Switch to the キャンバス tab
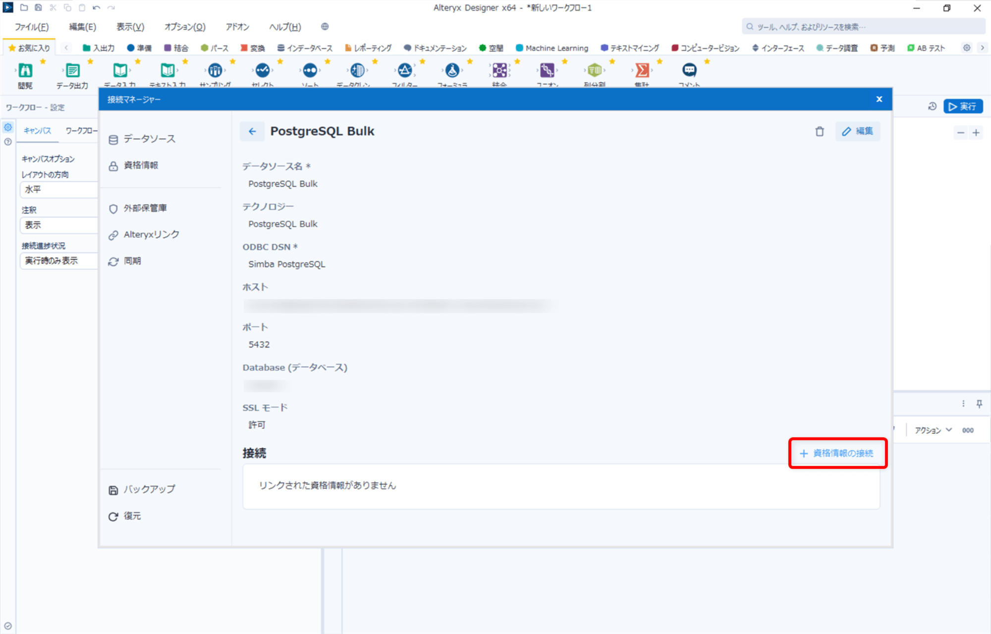The image size is (991, 634). (x=38, y=131)
